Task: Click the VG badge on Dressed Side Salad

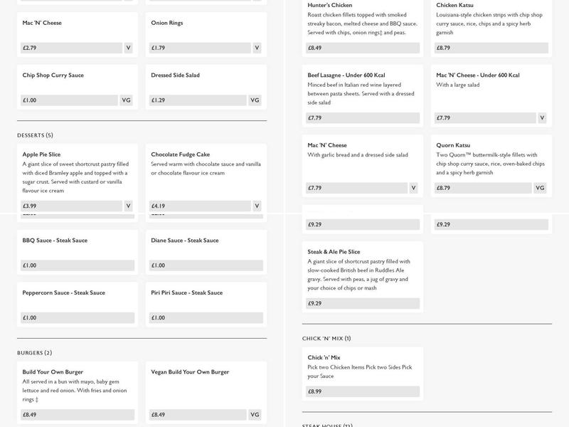Action: [255, 100]
